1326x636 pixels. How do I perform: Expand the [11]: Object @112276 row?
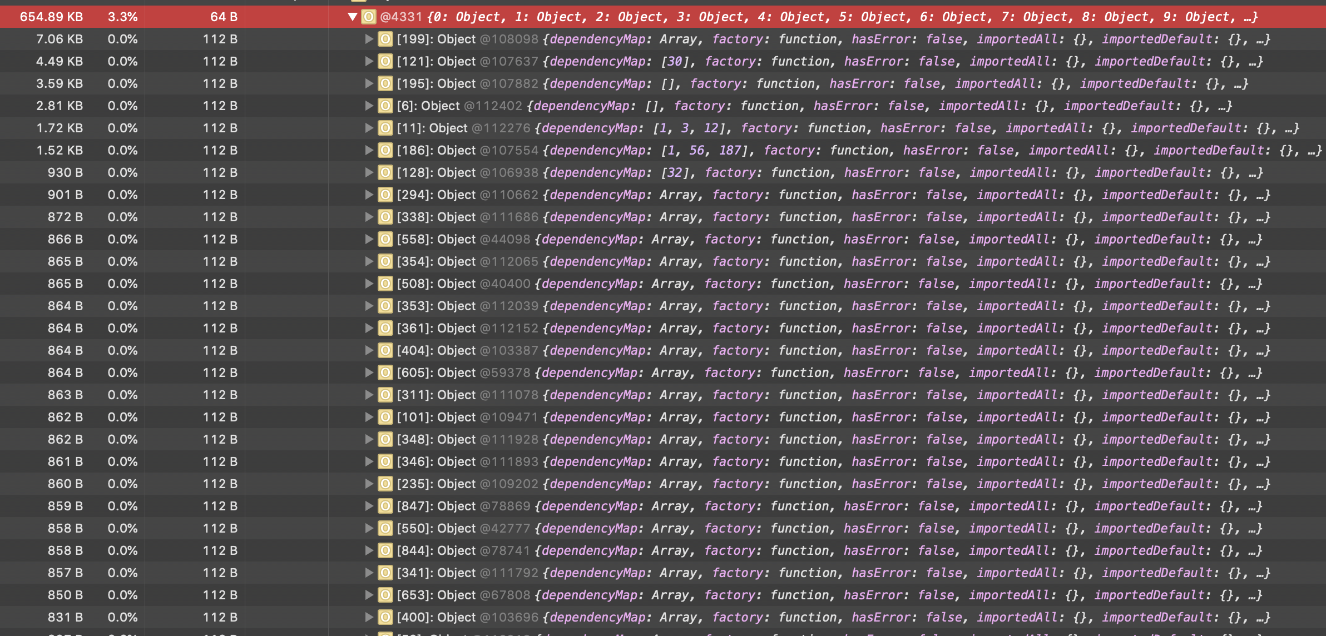click(x=369, y=128)
